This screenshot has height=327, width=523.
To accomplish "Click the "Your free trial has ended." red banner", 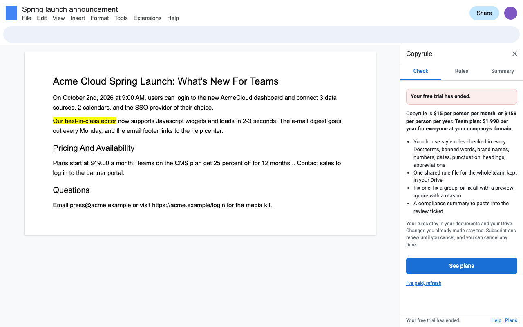I will point(462,96).
